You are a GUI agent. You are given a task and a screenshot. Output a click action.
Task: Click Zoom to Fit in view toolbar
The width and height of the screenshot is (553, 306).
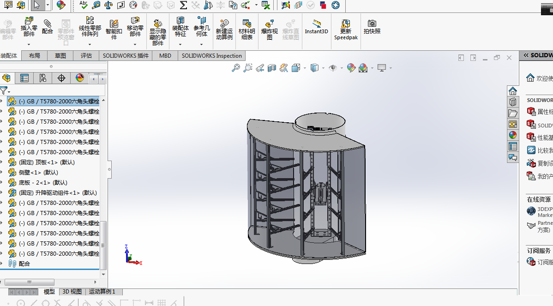[x=235, y=68]
